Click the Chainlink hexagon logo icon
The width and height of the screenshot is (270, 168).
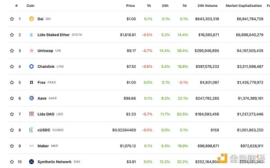click(x=31, y=66)
